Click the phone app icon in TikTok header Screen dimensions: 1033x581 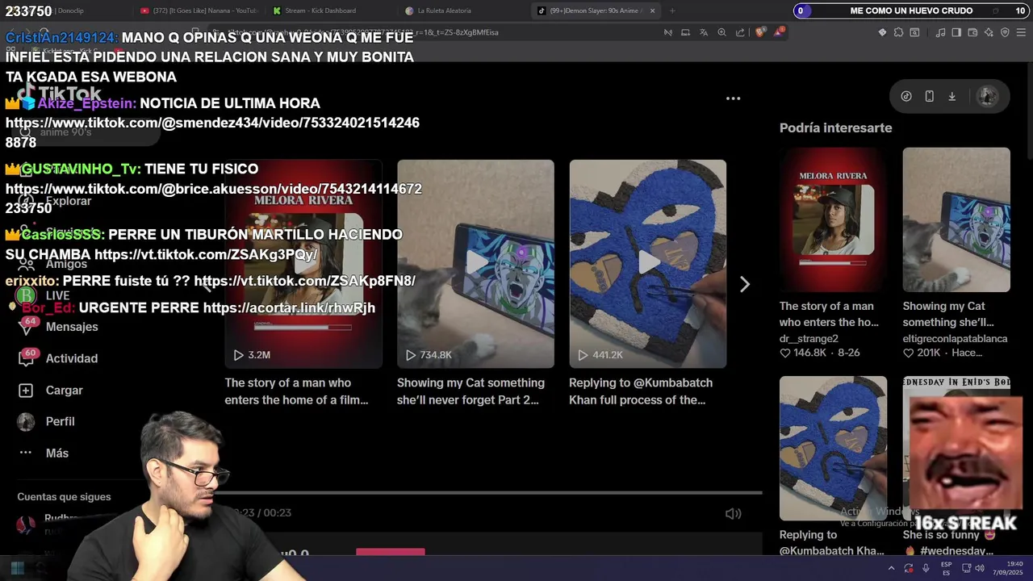929,96
